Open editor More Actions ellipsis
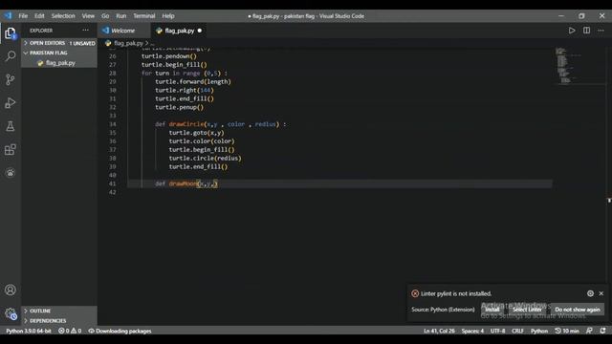The width and height of the screenshot is (612, 344). (601, 31)
